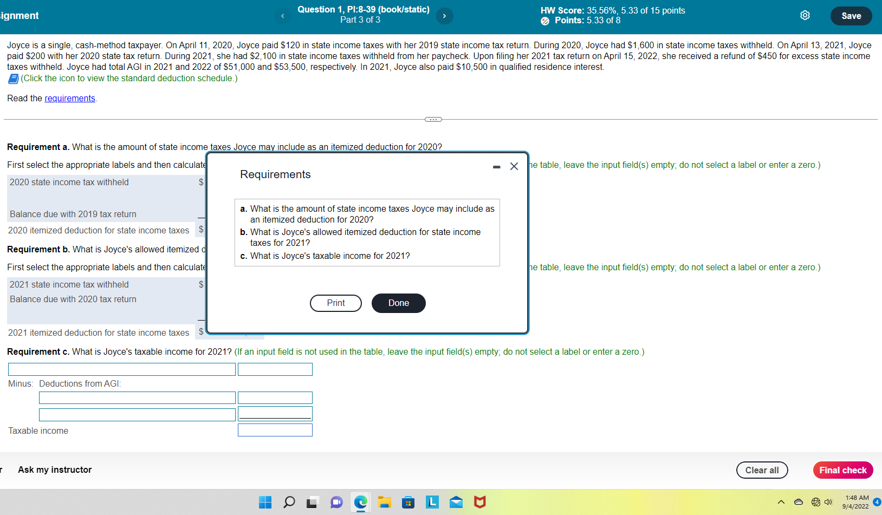This screenshot has height=515, width=882.
Task: Click the 'Taxable income' row label
Action: point(38,431)
